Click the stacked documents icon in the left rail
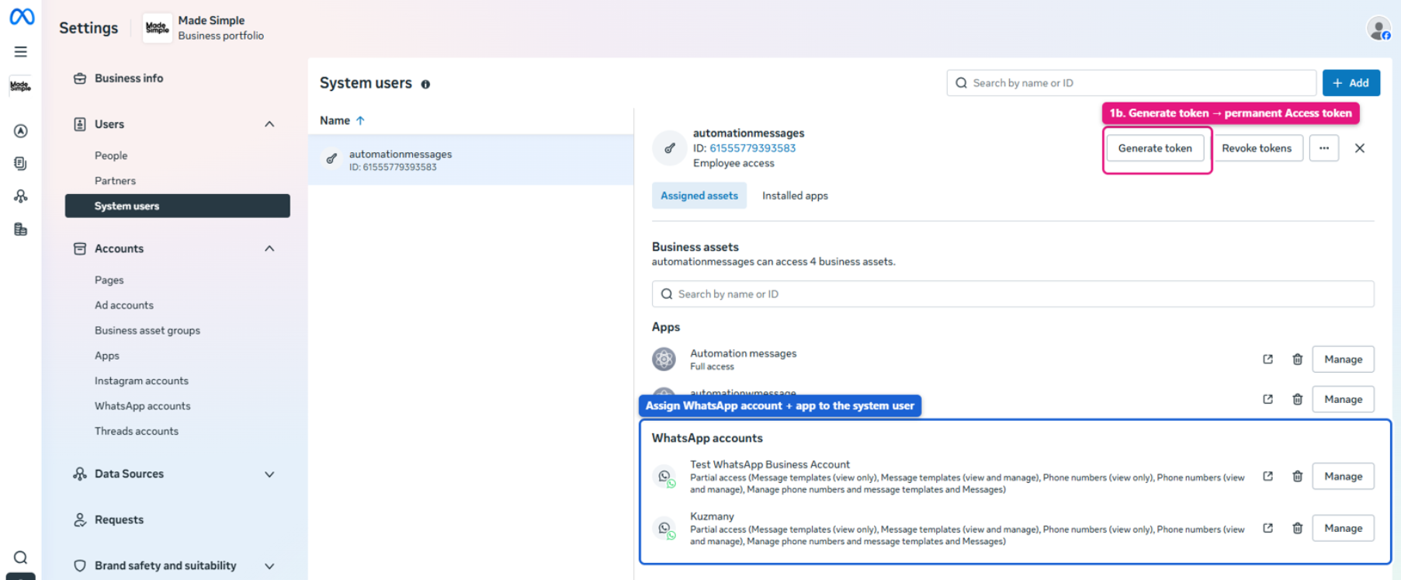The height and width of the screenshot is (580, 1401). click(x=21, y=164)
